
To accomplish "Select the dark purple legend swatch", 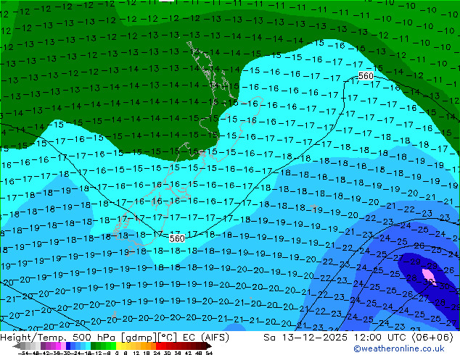I will point(43,346).
